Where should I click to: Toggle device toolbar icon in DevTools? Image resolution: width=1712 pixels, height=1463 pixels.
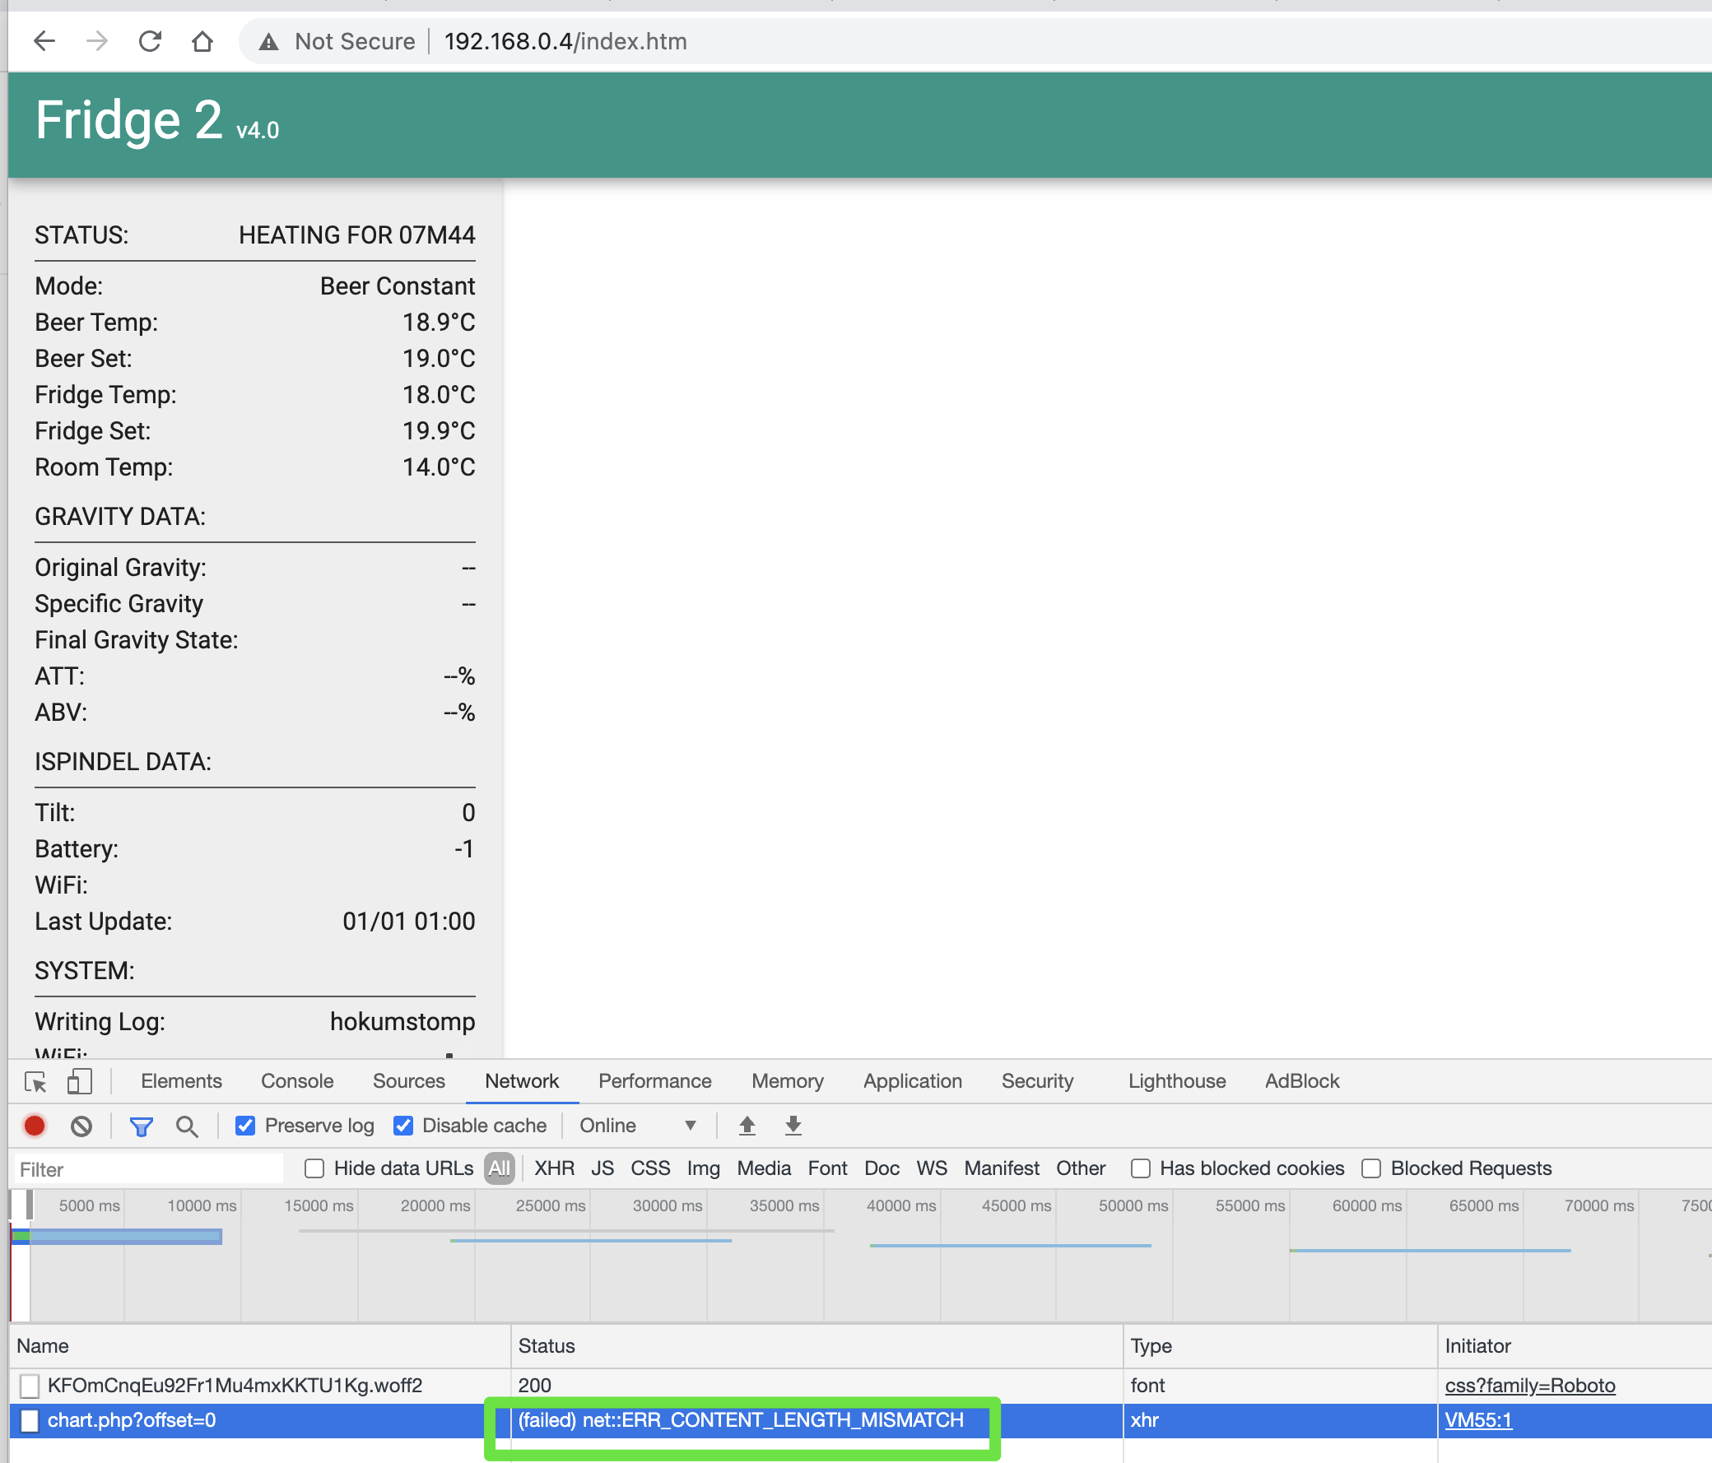coord(79,1081)
